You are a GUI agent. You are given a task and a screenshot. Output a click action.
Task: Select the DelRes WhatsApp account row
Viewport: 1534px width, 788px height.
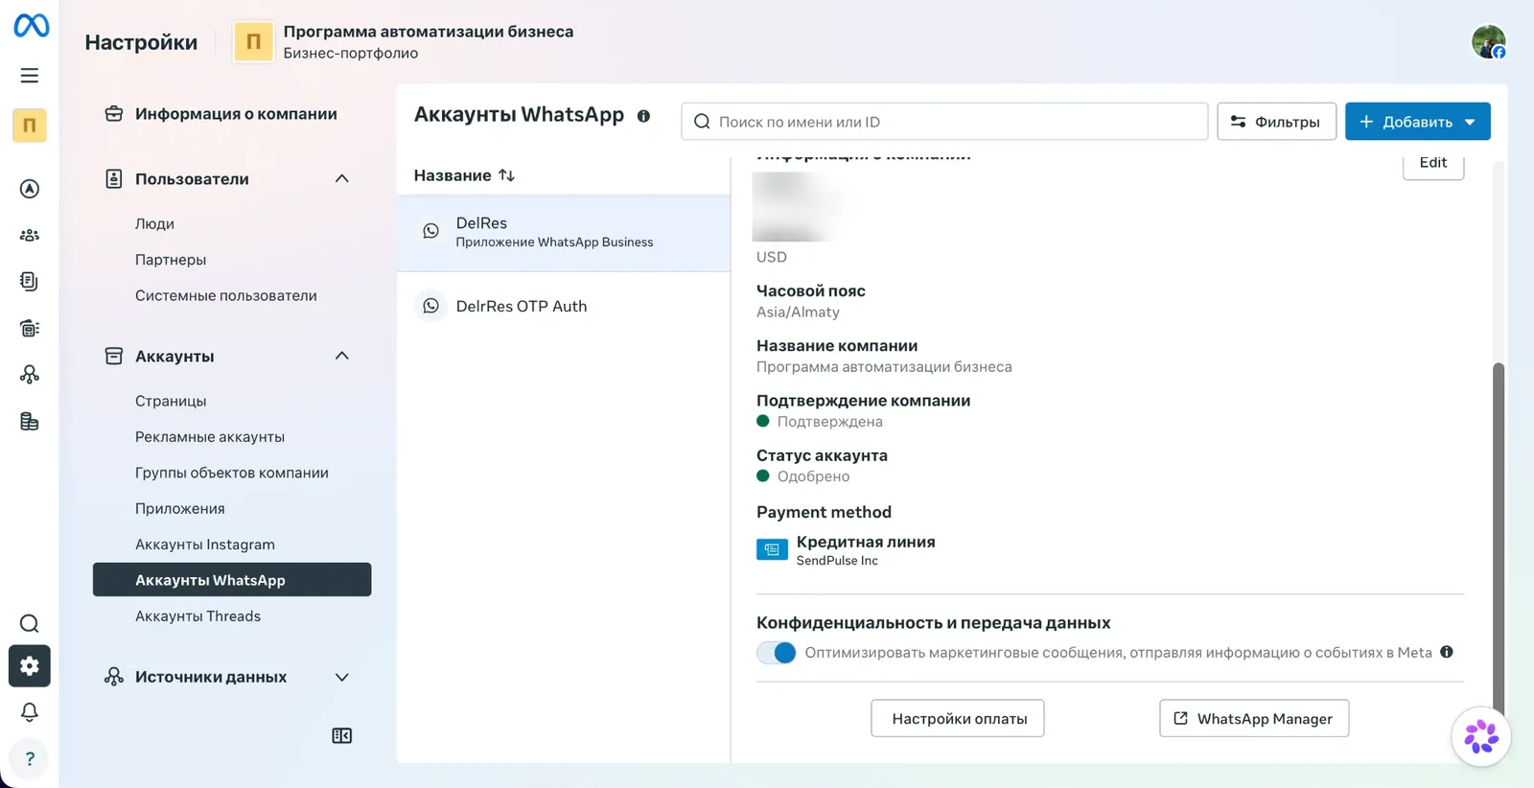click(564, 233)
